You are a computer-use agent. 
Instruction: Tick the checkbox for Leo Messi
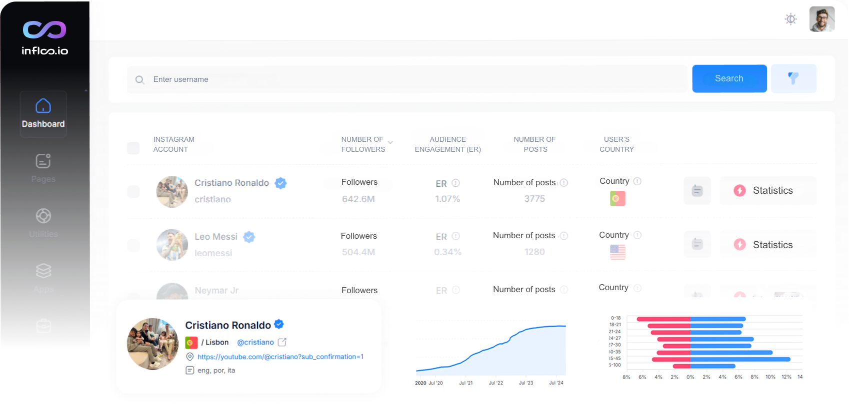pyautogui.click(x=133, y=245)
